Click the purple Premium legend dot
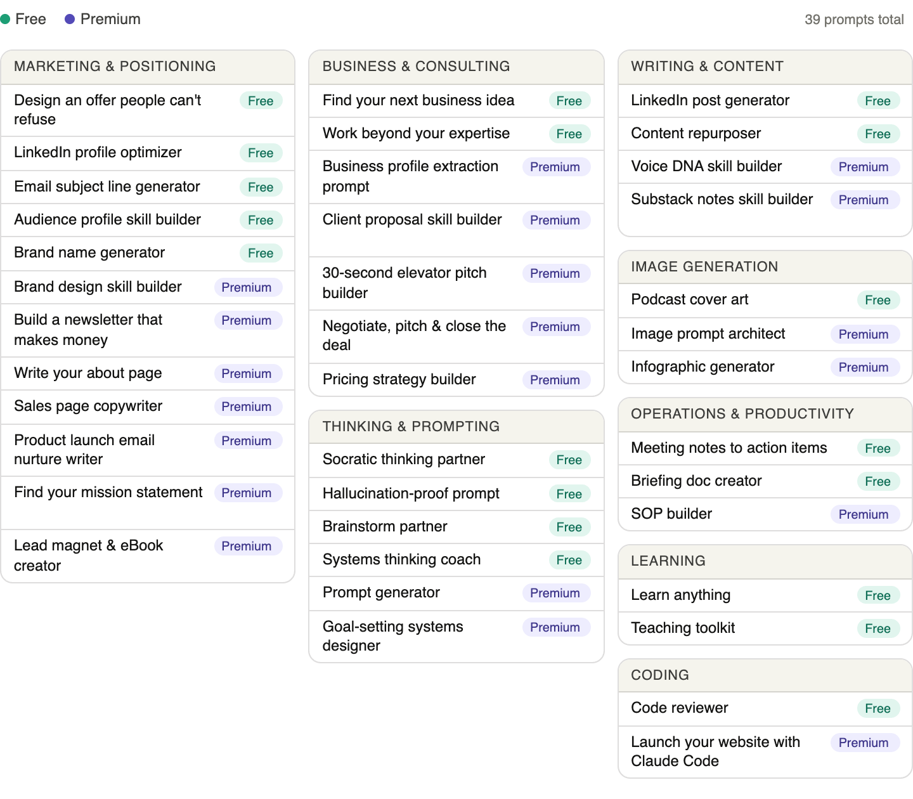Image resolution: width=913 pixels, height=799 pixels. click(70, 19)
